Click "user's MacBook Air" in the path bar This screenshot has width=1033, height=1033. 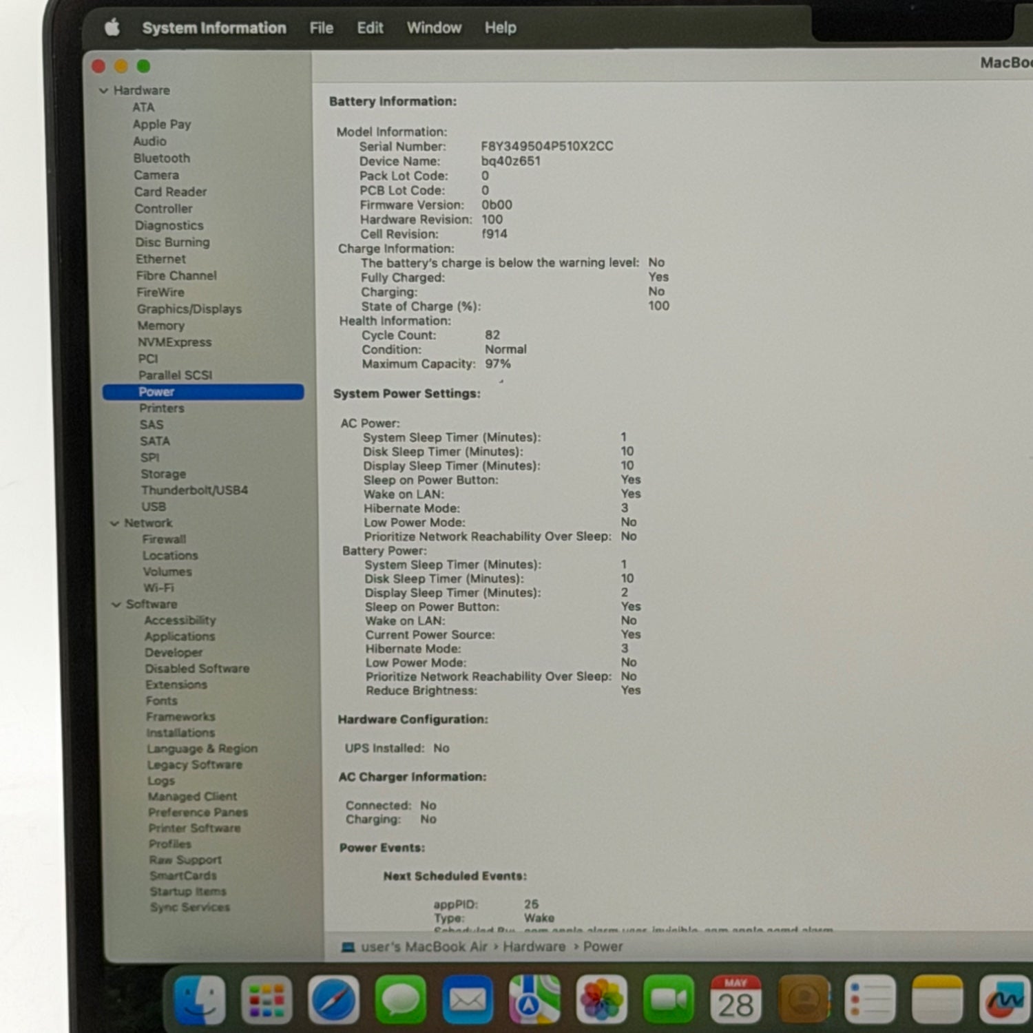[424, 947]
